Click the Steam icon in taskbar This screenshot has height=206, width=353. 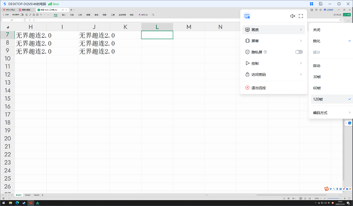(x=24, y=203)
